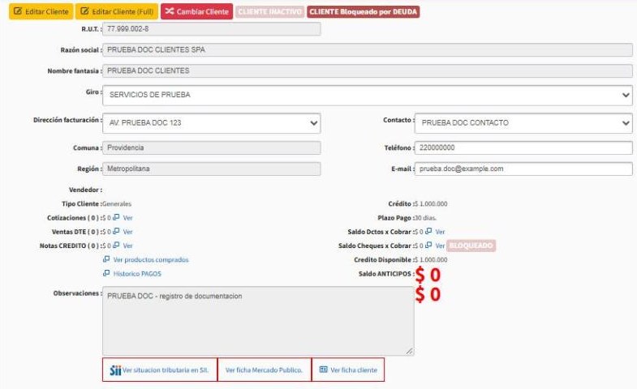This screenshot has height=389, width=637.
Task: Click the Nombre fantasia field
Action: (x=368, y=71)
